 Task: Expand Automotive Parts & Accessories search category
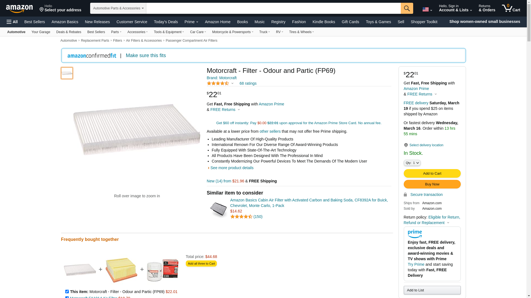pyautogui.click(x=118, y=8)
